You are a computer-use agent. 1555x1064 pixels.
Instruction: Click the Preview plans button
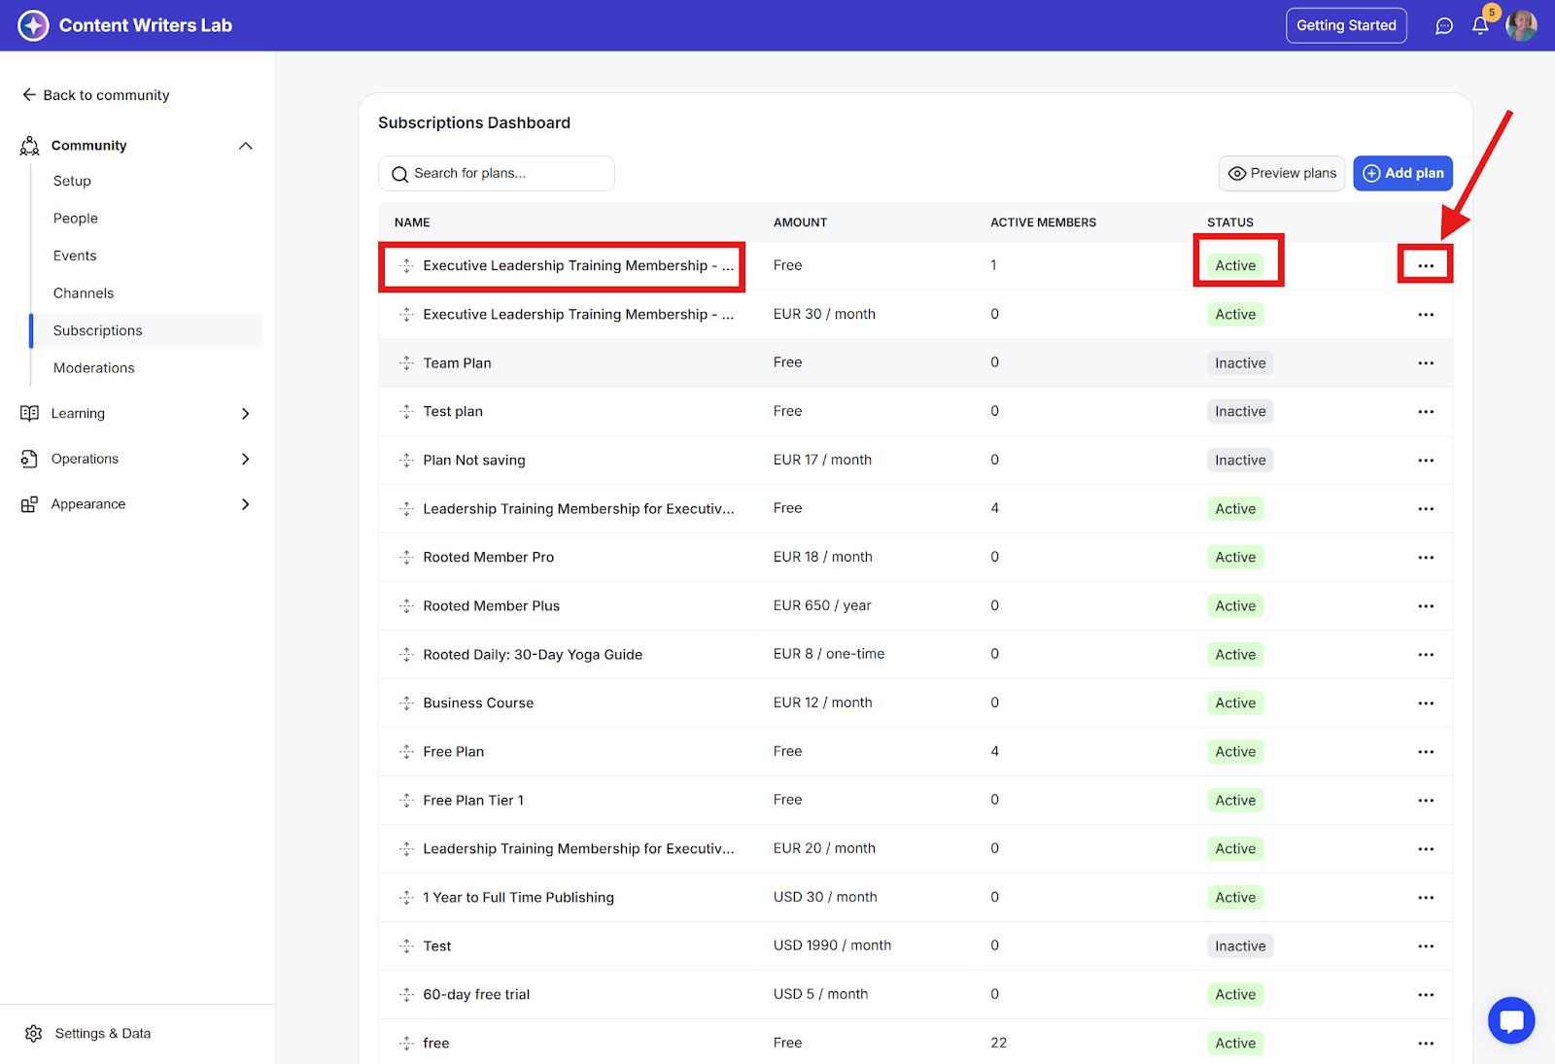(x=1281, y=173)
